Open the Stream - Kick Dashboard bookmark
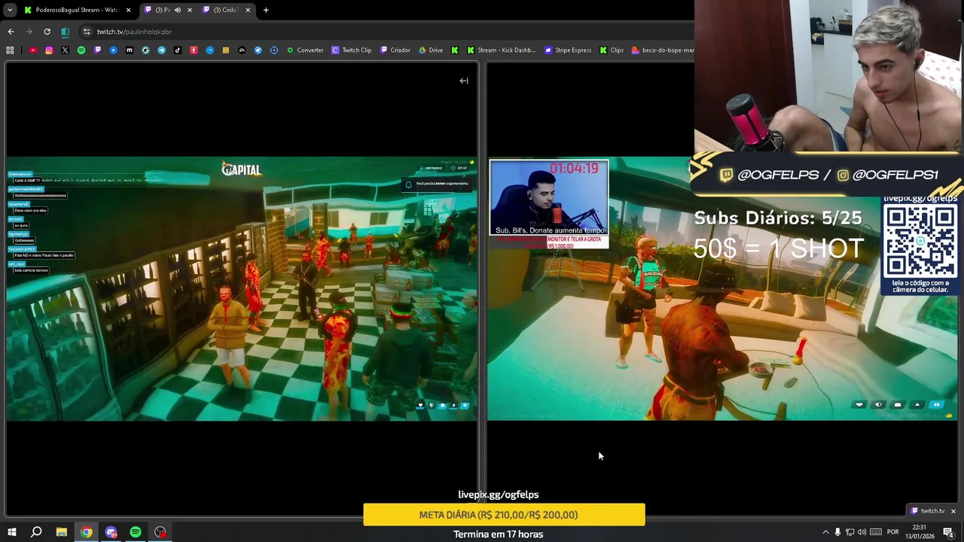The image size is (964, 542). [501, 50]
